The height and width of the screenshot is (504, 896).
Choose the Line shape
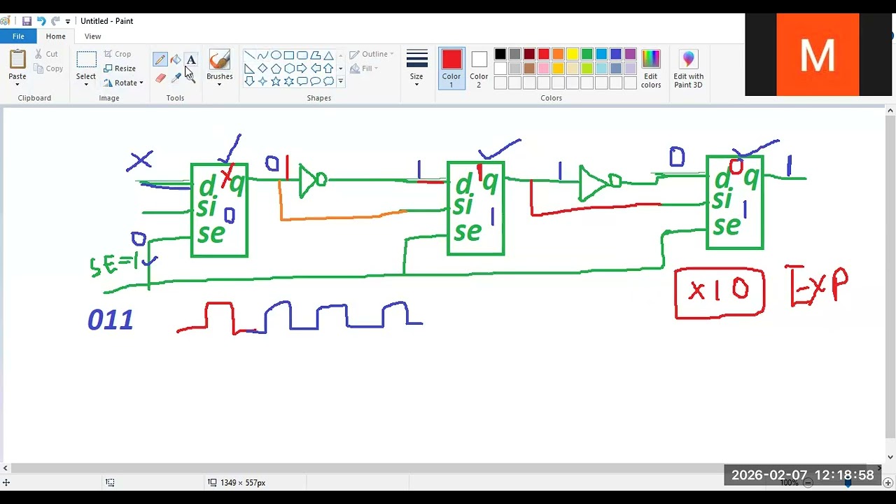[249, 55]
